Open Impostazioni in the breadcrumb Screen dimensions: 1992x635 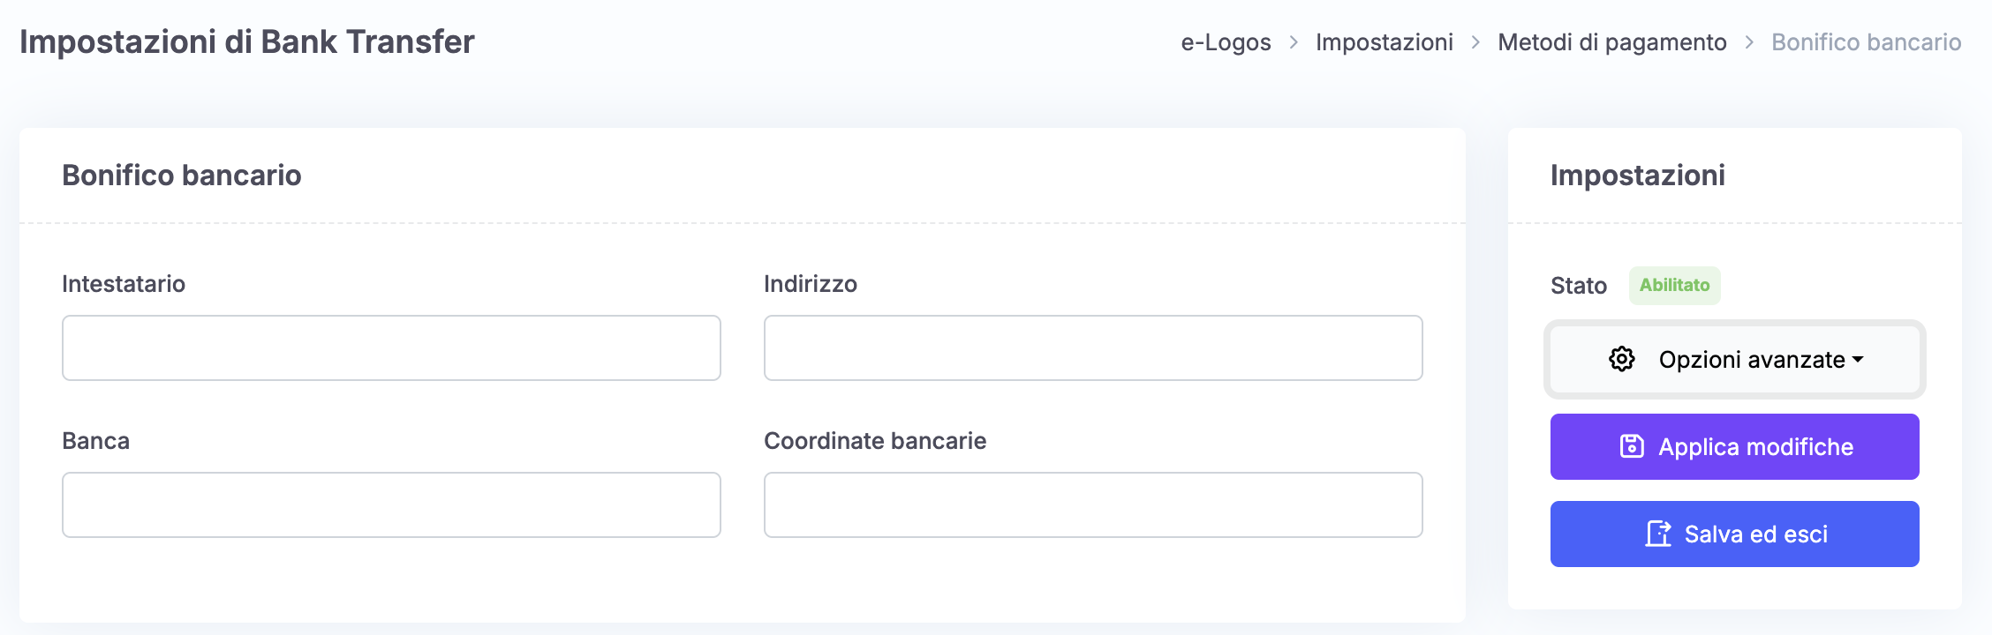coord(1384,42)
